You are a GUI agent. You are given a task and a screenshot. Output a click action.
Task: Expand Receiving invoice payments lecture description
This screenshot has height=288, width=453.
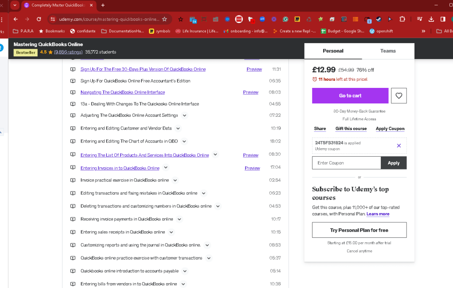(x=180, y=219)
